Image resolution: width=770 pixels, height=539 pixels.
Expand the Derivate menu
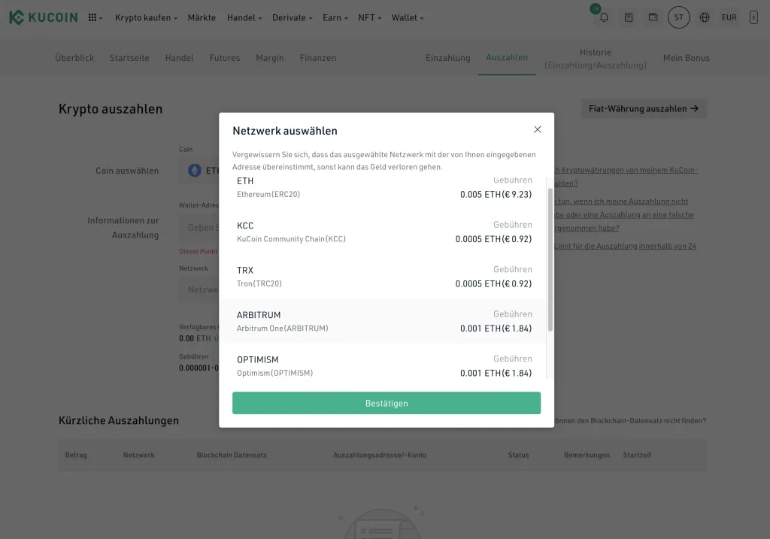click(x=293, y=17)
